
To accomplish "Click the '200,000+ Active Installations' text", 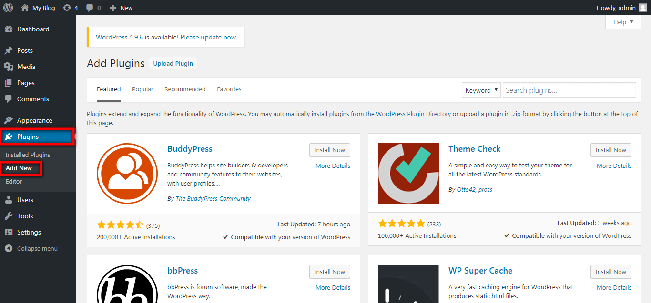I will click(x=136, y=237).
